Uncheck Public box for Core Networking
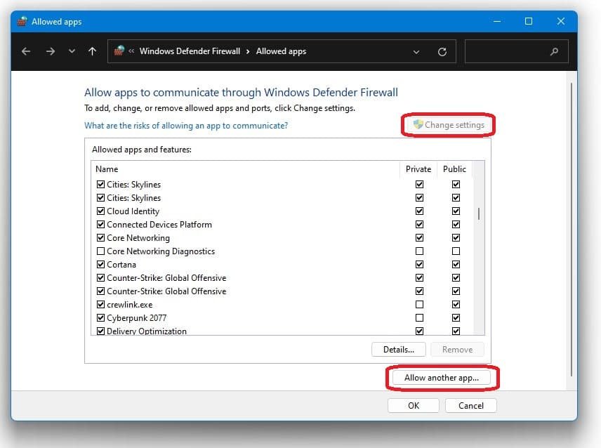 point(456,237)
